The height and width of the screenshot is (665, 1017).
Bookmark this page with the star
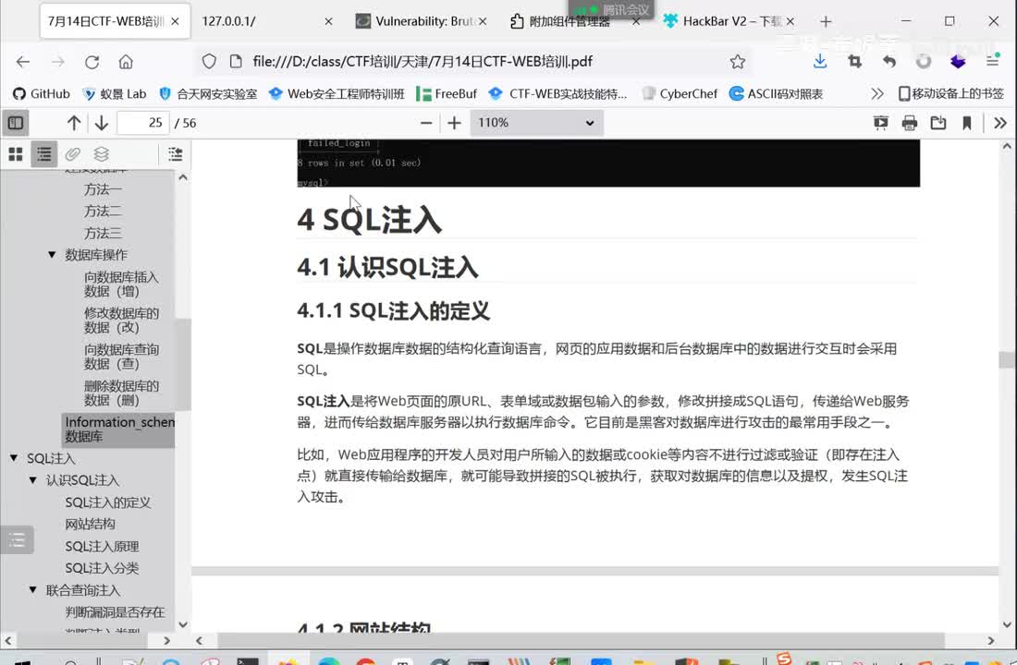(738, 62)
